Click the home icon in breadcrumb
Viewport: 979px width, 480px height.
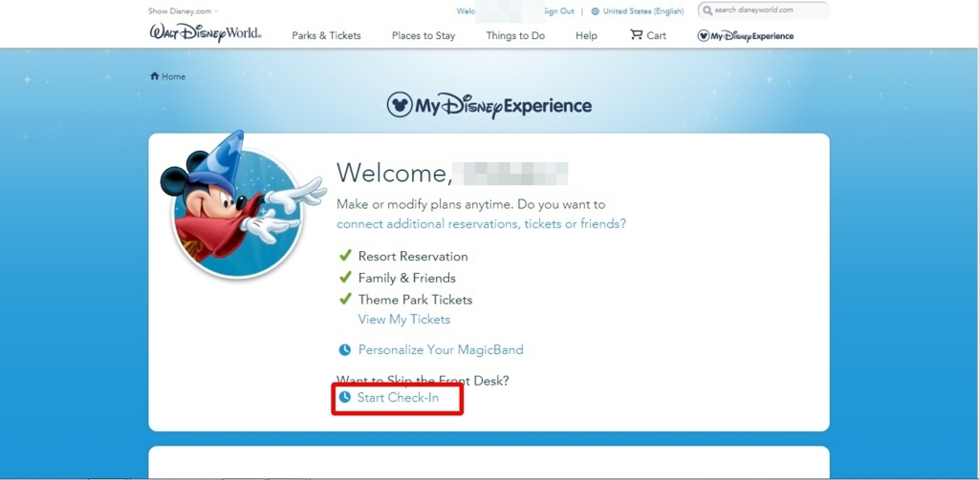(x=154, y=76)
